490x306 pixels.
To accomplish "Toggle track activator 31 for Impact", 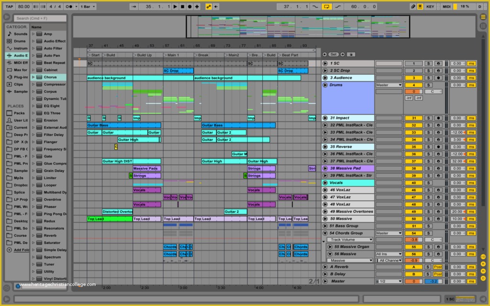I will point(413,118).
